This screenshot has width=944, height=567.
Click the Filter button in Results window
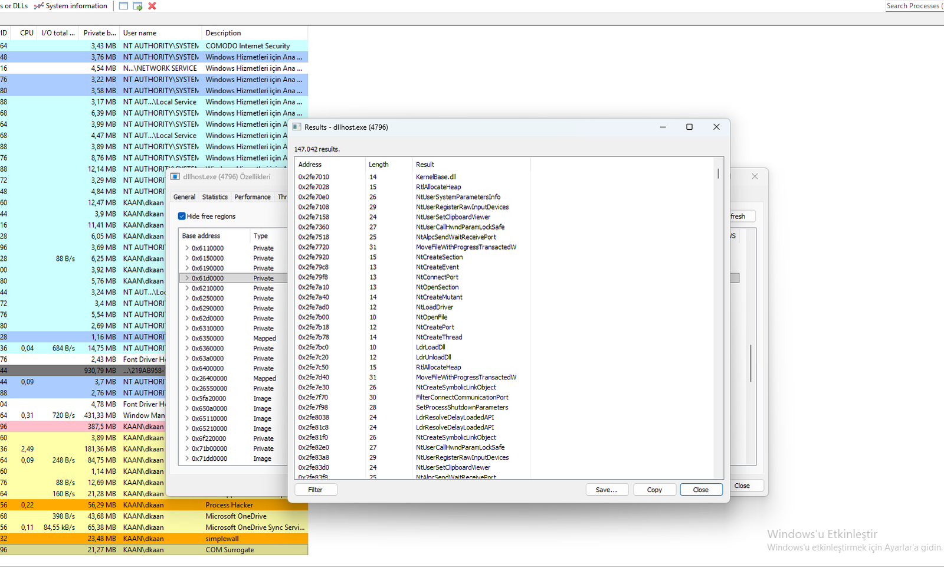tap(316, 490)
